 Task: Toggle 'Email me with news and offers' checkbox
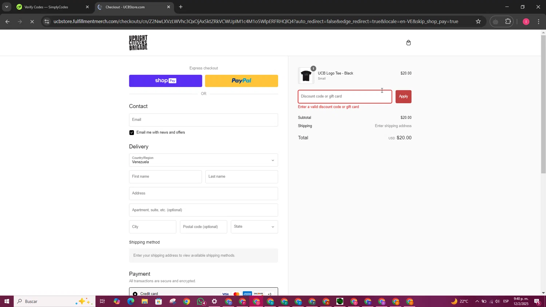132,133
